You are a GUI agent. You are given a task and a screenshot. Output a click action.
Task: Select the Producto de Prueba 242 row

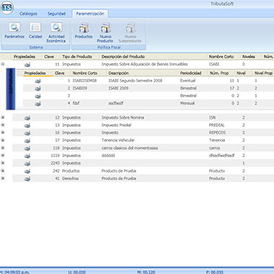[x=143, y=171]
